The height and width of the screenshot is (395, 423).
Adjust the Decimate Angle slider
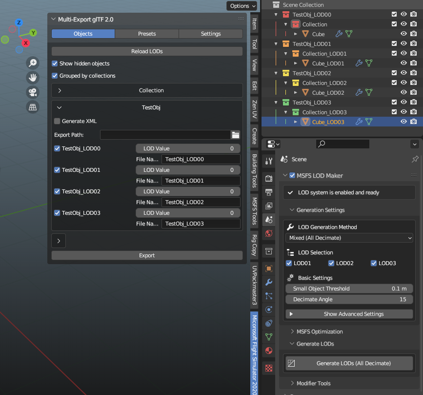coord(349,299)
